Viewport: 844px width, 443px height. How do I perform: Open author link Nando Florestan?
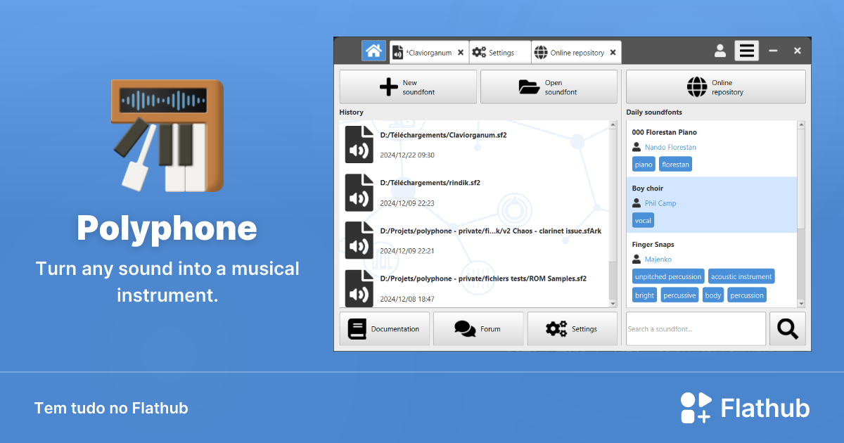(x=669, y=147)
